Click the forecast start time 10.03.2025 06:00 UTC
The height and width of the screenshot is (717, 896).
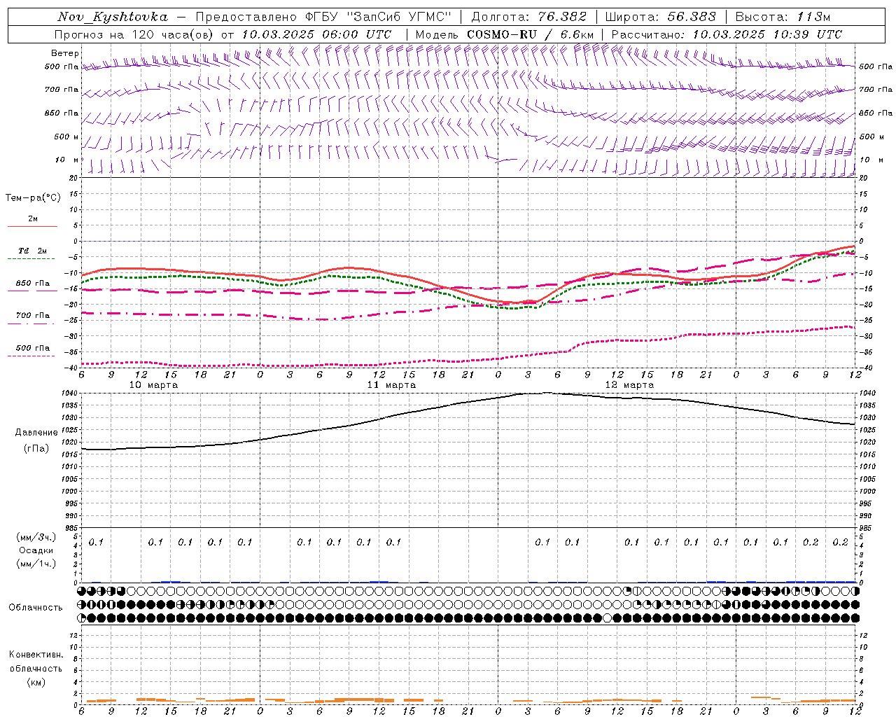pos(316,34)
